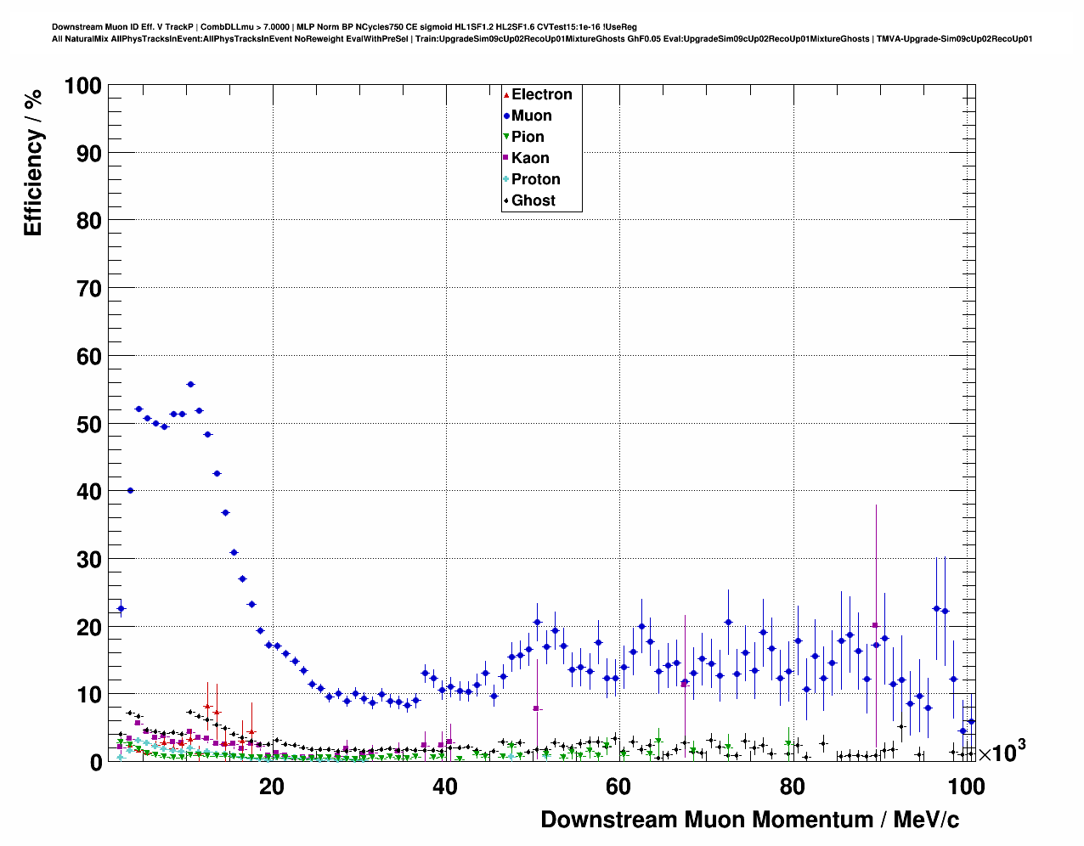Click the plot title line beginning Downstream Muon ID Eff.
The image size is (1084, 846).
coord(344,27)
